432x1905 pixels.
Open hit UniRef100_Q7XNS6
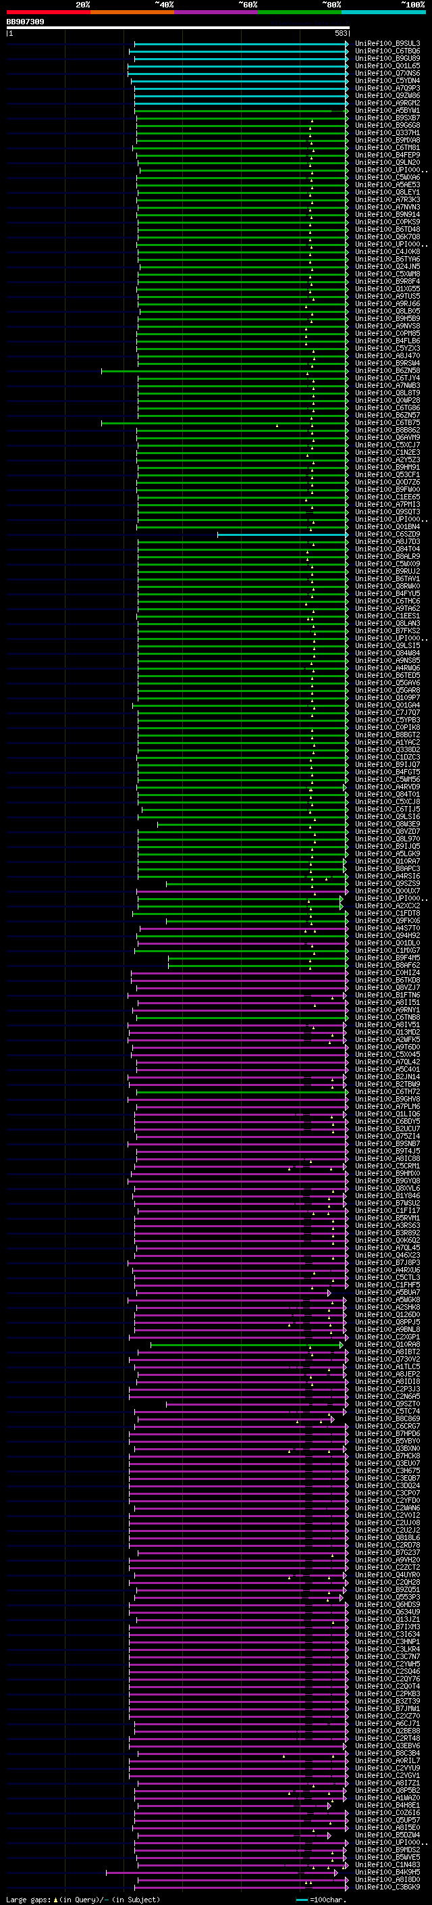click(x=387, y=73)
